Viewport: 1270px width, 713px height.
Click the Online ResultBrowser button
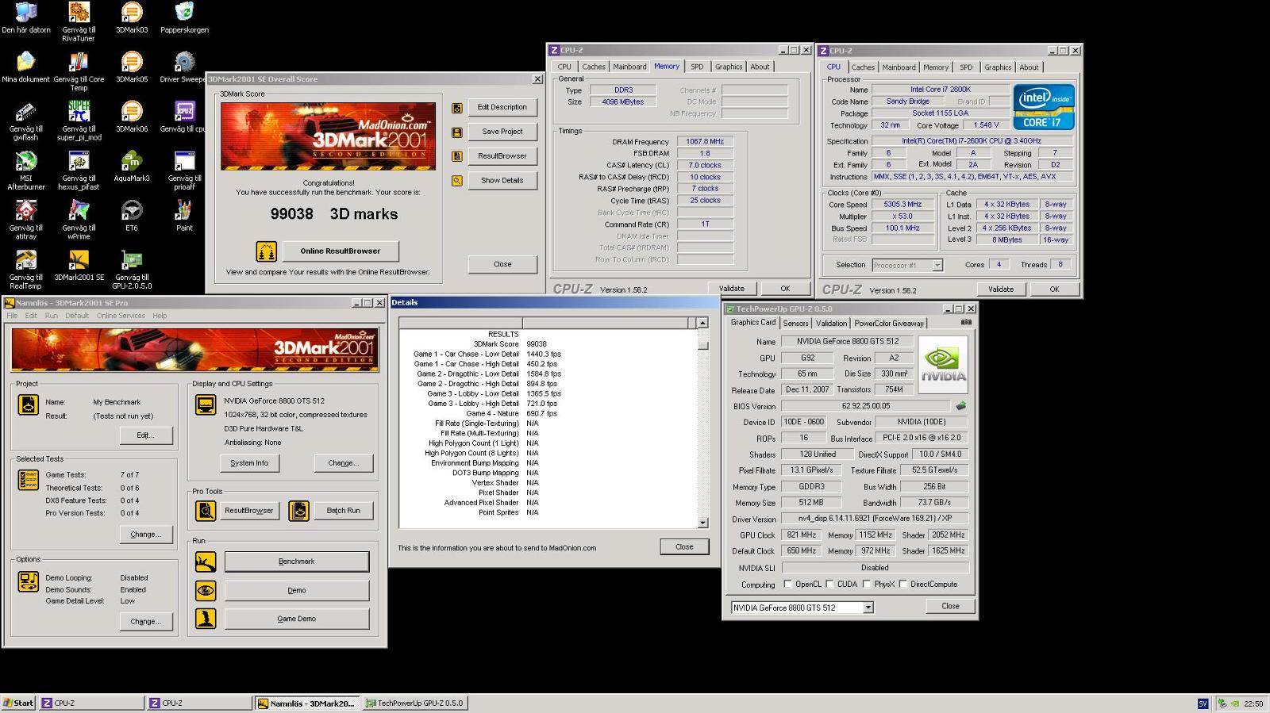click(341, 251)
